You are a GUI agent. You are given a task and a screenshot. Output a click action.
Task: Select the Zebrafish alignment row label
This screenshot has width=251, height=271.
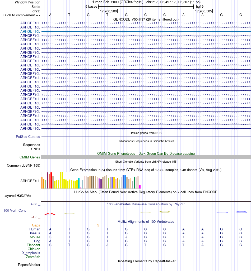[x=33, y=257]
